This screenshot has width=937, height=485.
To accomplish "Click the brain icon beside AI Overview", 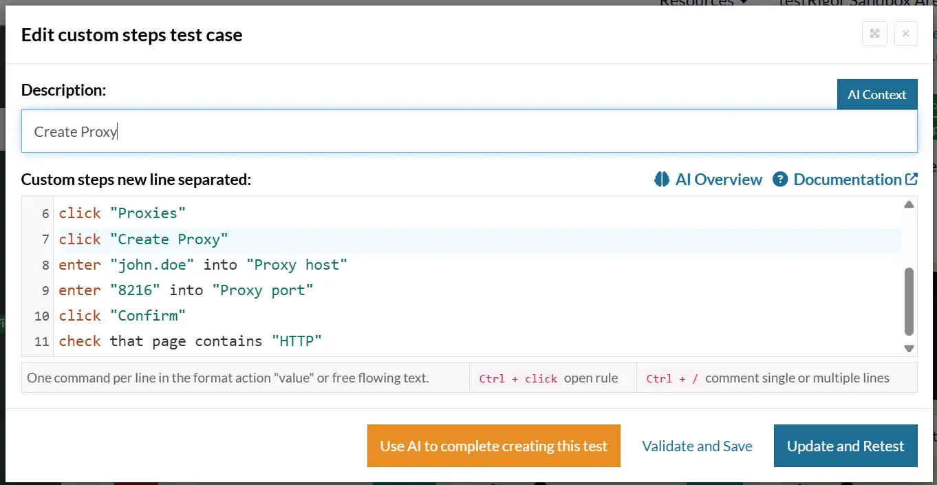I will point(662,180).
